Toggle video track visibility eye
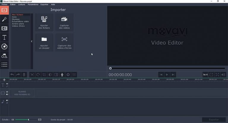This screenshot has height=123, width=228. click(x=7, y=92)
